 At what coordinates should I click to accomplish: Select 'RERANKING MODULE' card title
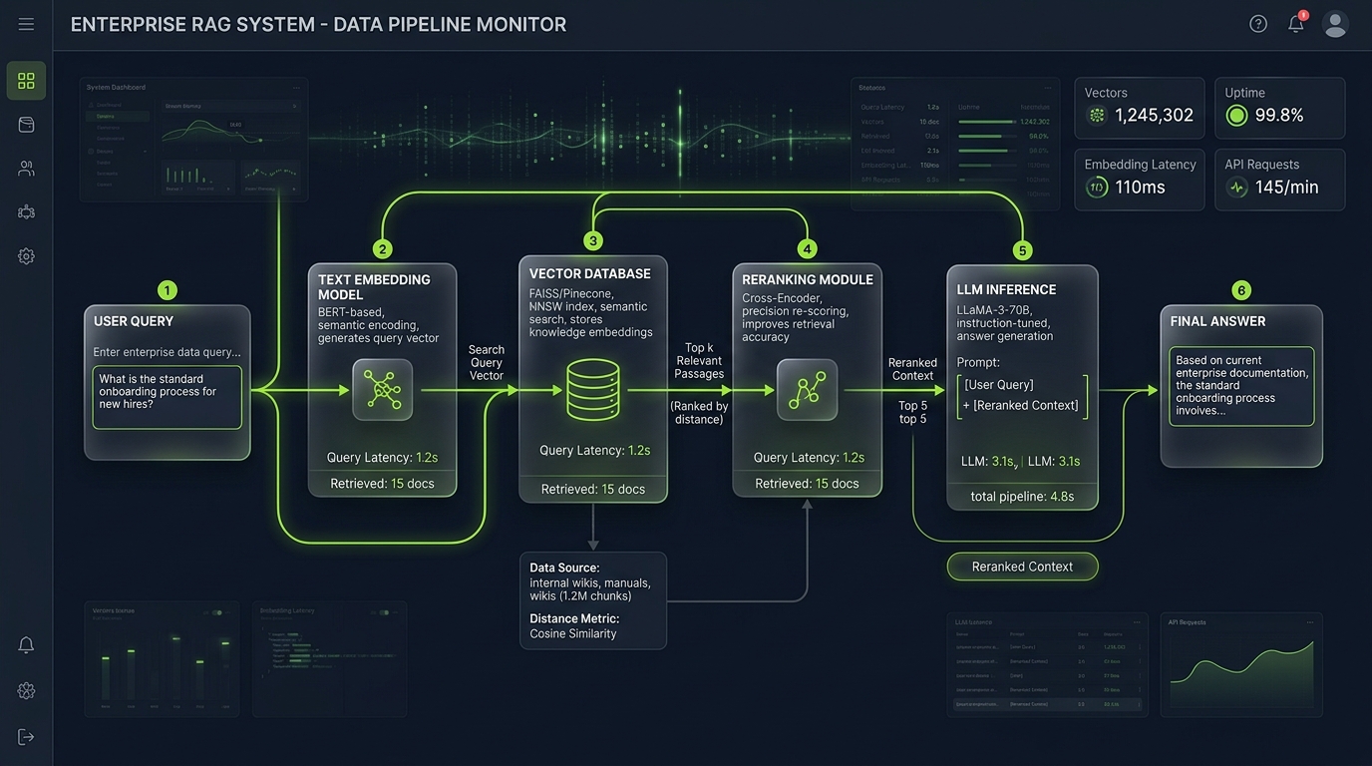[x=808, y=279]
